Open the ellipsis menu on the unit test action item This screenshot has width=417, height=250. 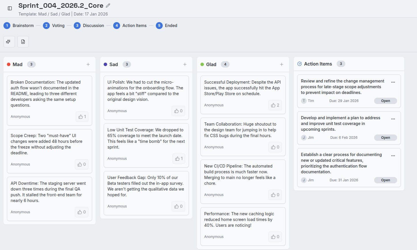393,118
